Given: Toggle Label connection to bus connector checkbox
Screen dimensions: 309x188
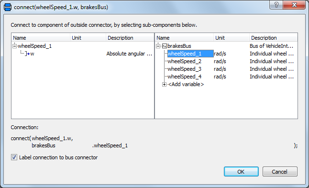Looking at the screenshot, I should pyautogui.click(x=14, y=157).
